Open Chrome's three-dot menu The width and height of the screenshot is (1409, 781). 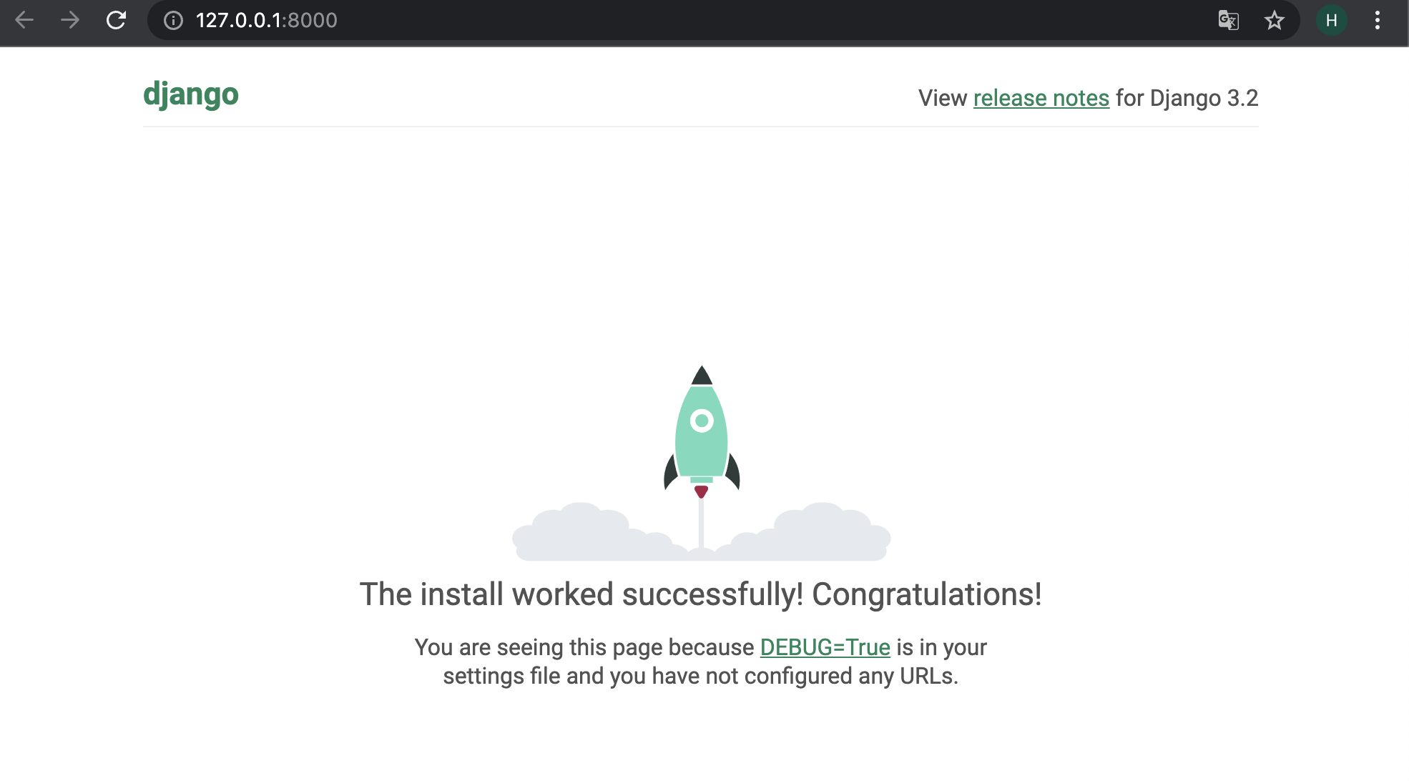[1377, 20]
